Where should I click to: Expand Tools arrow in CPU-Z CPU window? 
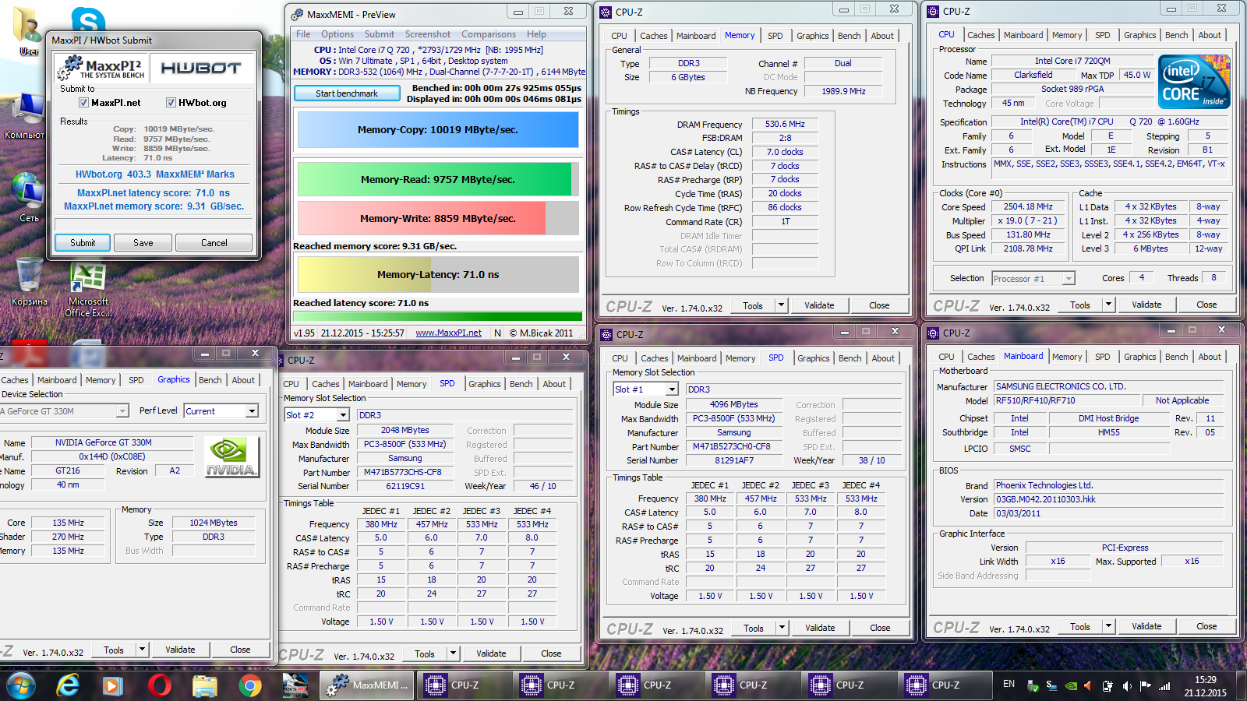(x=1108, y=305)
